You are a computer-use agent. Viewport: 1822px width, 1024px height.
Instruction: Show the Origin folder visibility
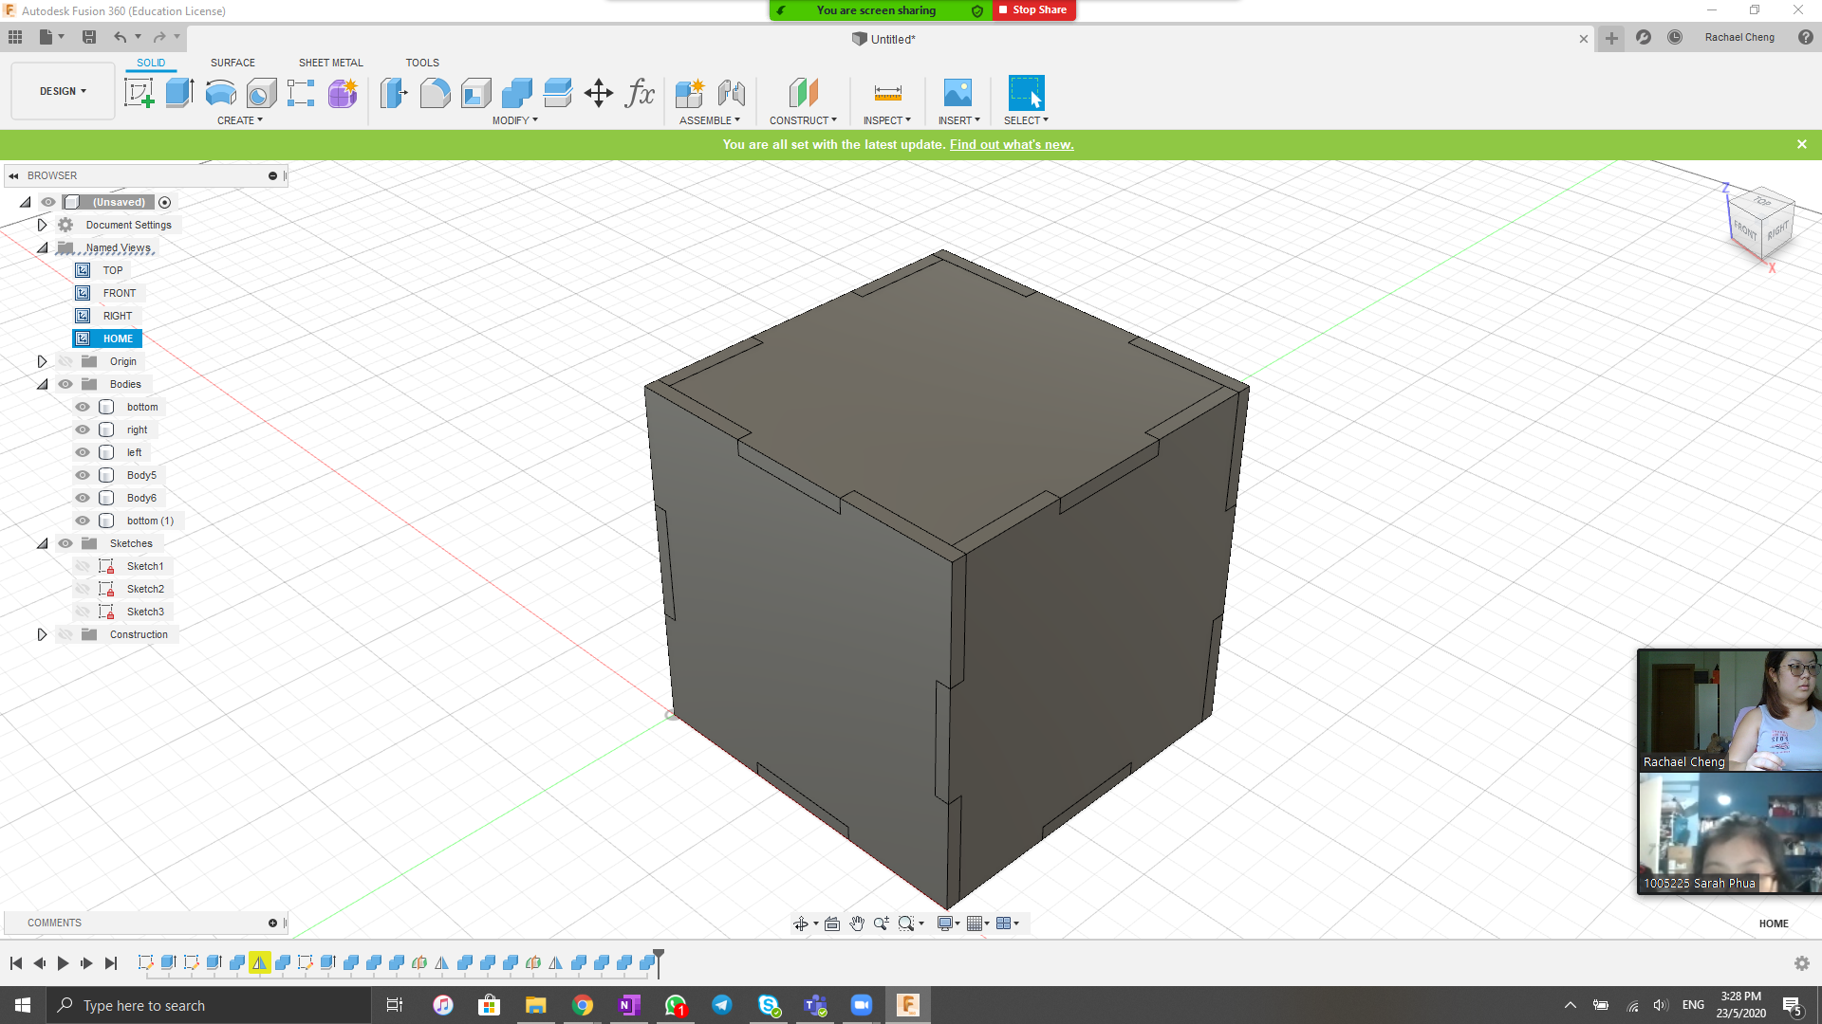[65, 361]
